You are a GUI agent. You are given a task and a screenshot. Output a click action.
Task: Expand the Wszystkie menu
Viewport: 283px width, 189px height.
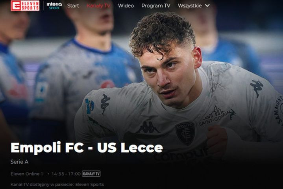coord(194,6)
